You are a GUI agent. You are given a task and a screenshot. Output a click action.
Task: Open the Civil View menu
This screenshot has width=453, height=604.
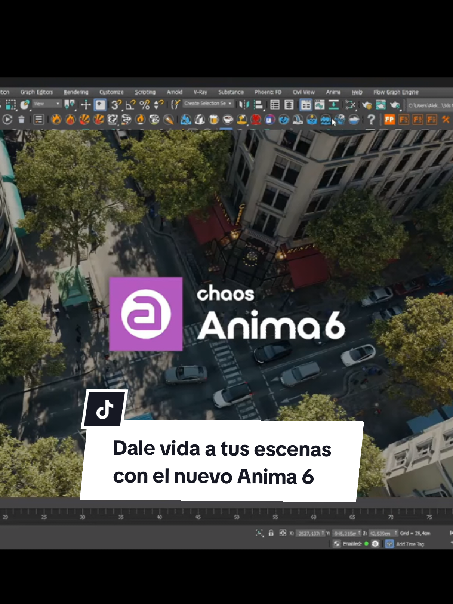click(303, 92)
